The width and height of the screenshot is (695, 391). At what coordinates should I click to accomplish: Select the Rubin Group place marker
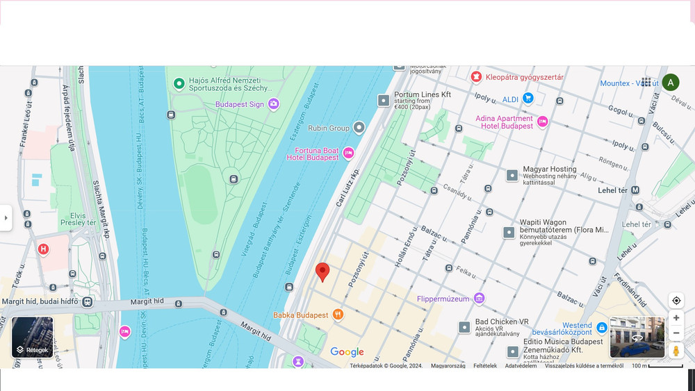point(359,128)
